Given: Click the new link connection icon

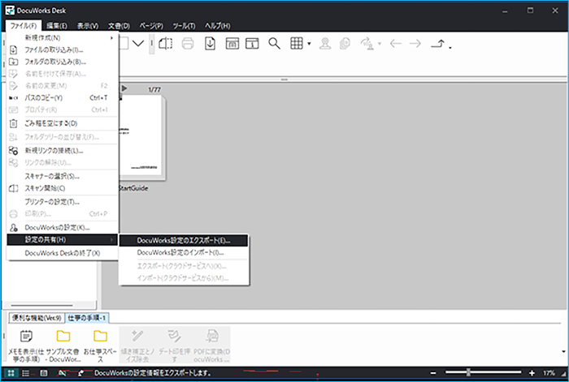Looking at the screenshot, I should click(13, 151).
